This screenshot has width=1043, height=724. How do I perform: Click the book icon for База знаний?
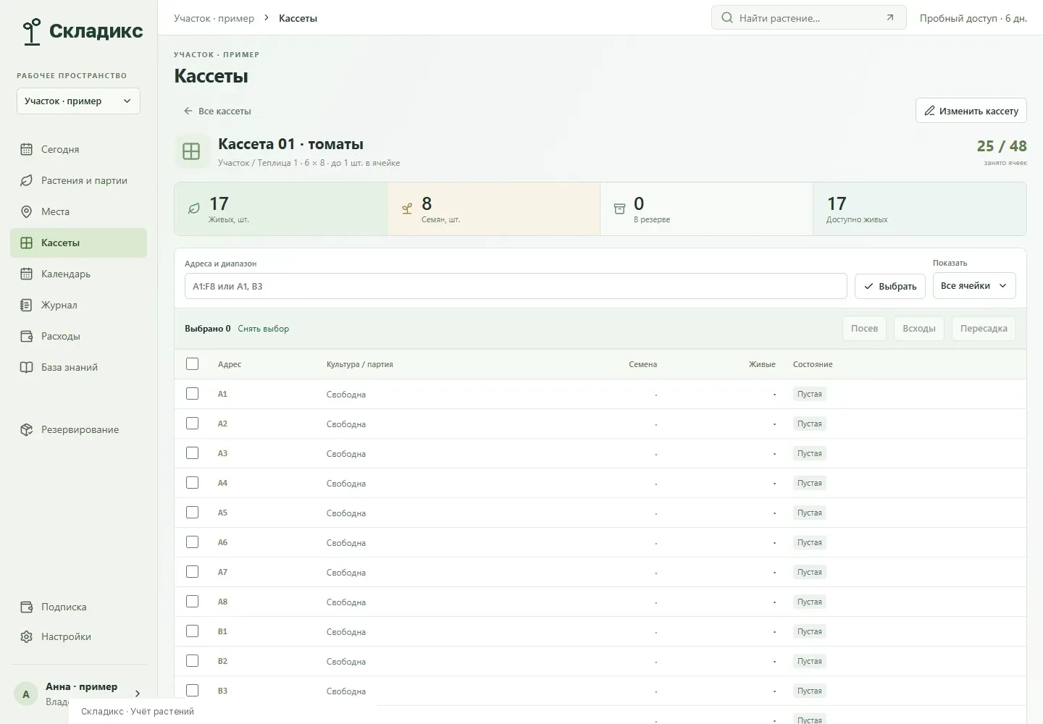pyautogui.click(x=27, y=367)
